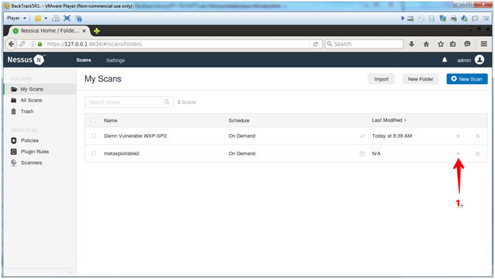Image resolution: width=495 pixels, height=279 pixels.
Task: Click the browser home icon
Action: click(x=426, y=44)
